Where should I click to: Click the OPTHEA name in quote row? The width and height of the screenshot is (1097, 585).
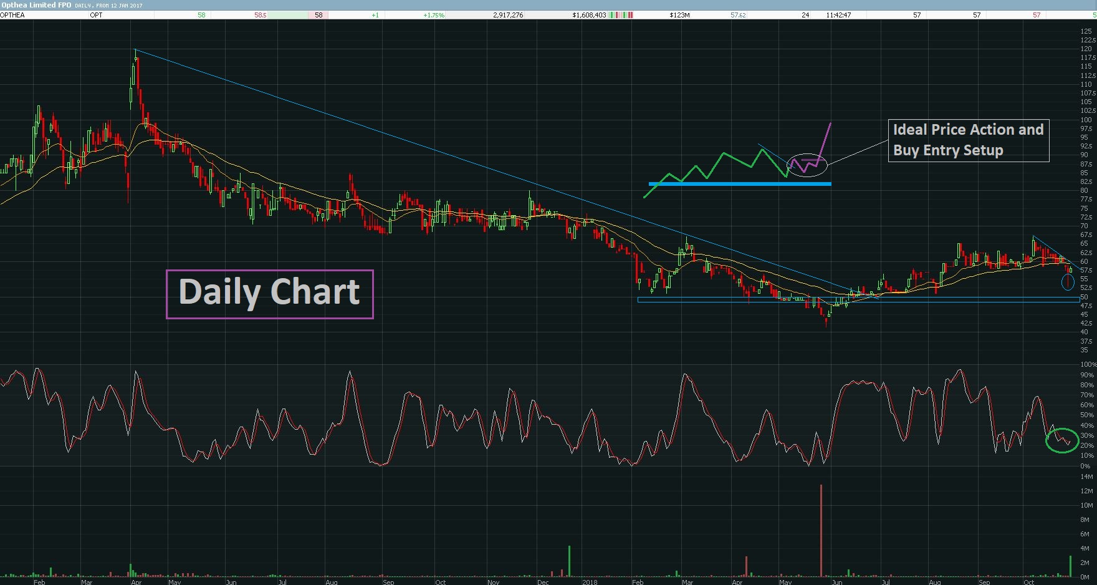(x=12, y=15)
